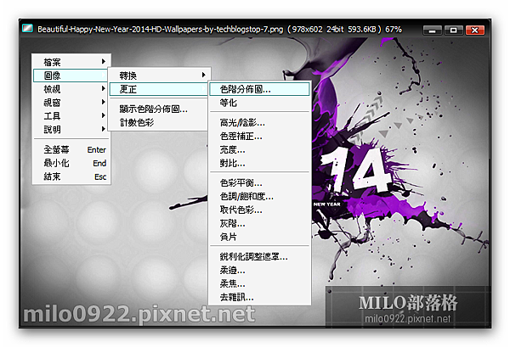The width and height of the screenshot is (510, 347).
Task: Open 亮度... adjustment
Action: pos(259,149)
